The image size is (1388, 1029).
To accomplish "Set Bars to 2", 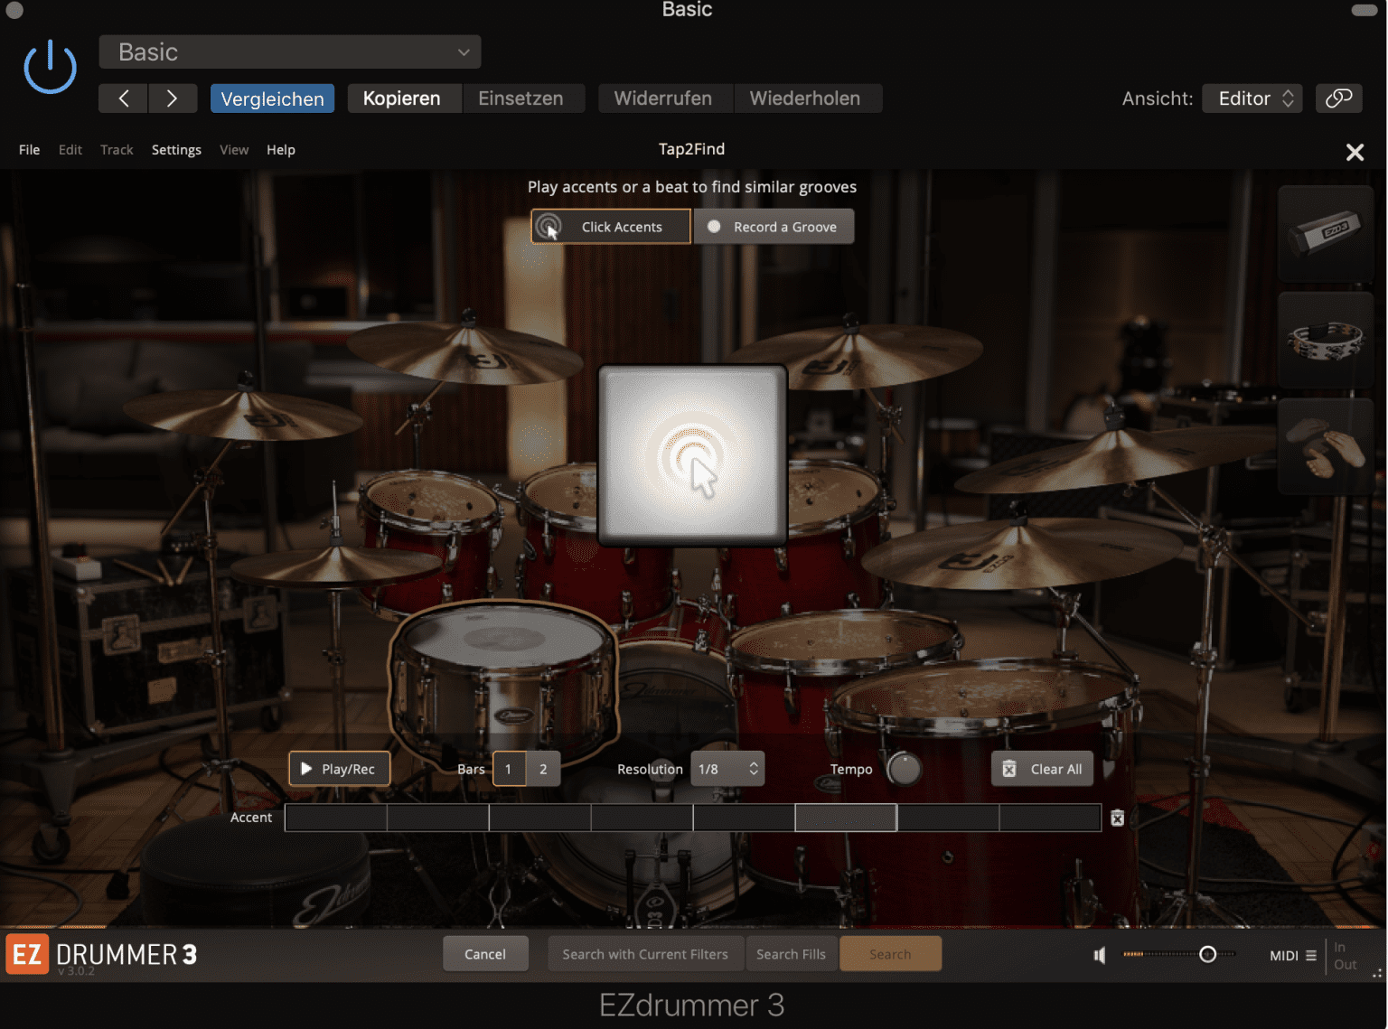I will pyautogui.click(x=543, y=769).
